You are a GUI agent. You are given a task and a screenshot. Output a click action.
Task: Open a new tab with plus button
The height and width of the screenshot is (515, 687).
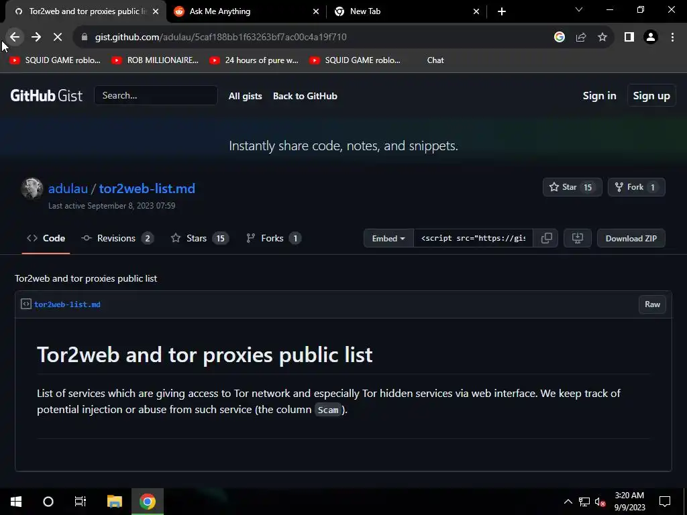502,11
